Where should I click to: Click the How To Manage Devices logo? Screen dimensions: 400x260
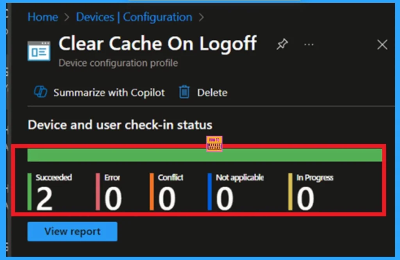pyautogui.click(x=214, y=143)
